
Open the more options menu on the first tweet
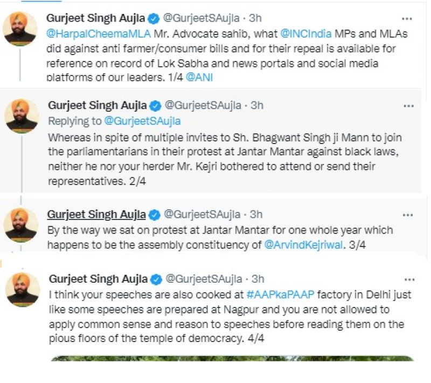coord(408,18)
